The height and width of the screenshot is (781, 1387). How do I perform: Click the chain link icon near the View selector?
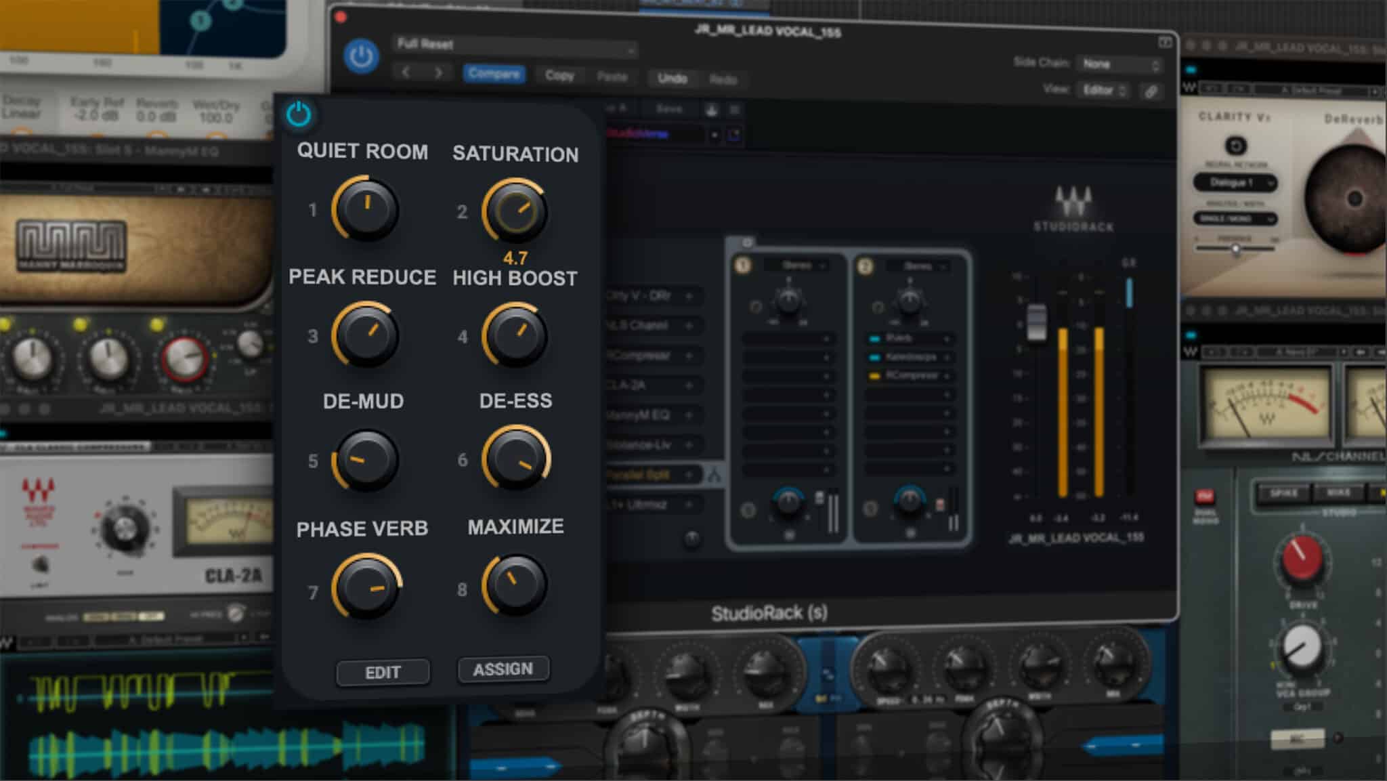(1151, 91)
